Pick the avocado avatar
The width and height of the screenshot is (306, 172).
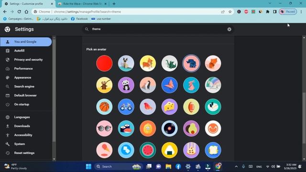[x=191, y=129]
